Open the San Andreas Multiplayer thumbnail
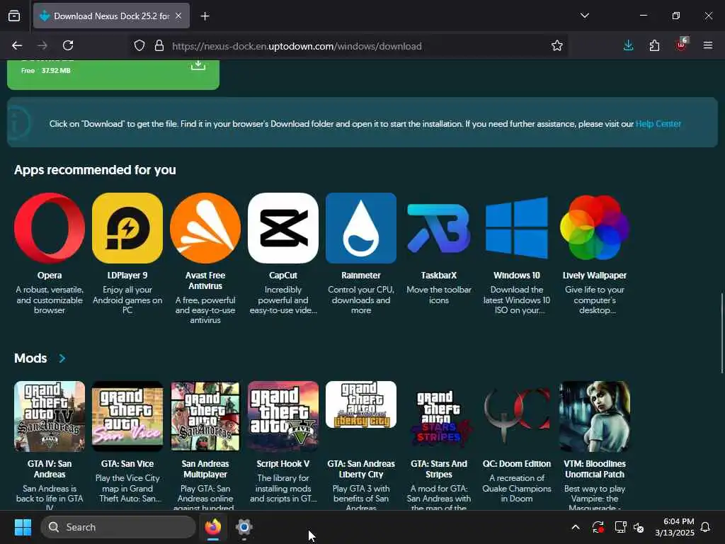The width and height of the screenshot is (725, 544). click(205, 416)
